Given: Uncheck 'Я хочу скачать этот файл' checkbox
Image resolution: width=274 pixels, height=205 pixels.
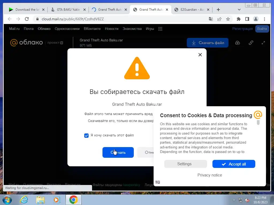Looking at the screenshot, I should coord(86,135).
